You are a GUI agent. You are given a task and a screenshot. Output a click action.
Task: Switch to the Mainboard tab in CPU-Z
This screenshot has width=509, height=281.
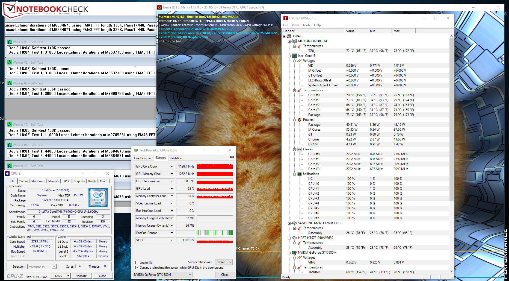pyautogui.click(x=38, y=181)
